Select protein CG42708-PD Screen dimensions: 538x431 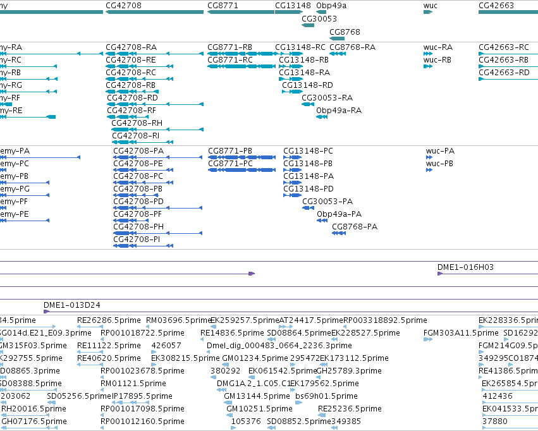tap(158, 208)
